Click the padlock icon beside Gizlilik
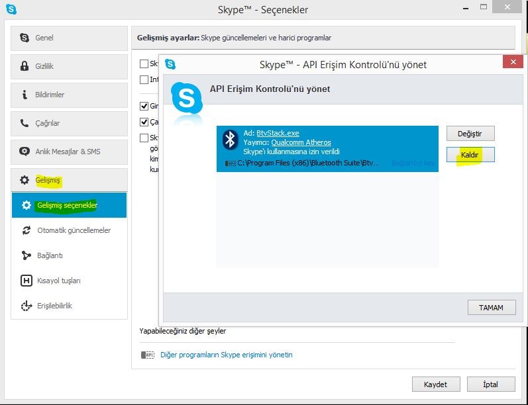This screenshot has height=405, width=528. [x=25, y=66]
